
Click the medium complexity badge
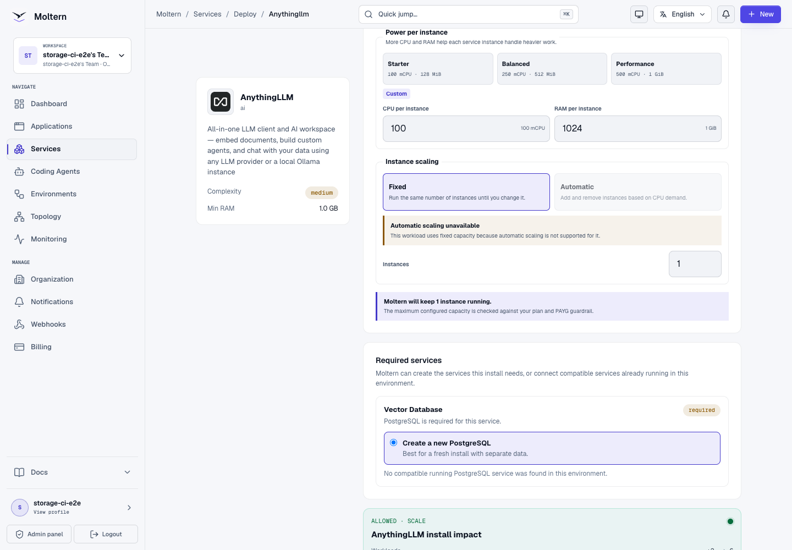322,193
